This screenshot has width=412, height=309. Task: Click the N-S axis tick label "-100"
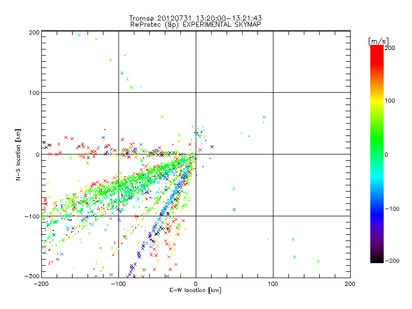(32, 216)
